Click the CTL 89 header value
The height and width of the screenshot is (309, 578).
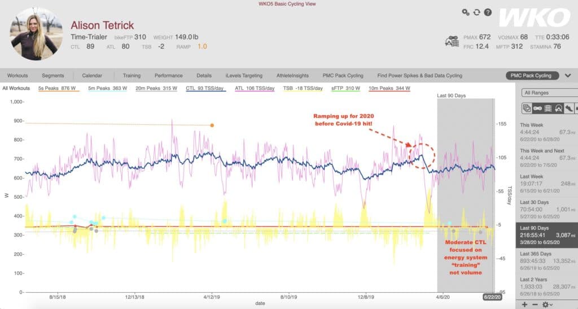[90, 46]
